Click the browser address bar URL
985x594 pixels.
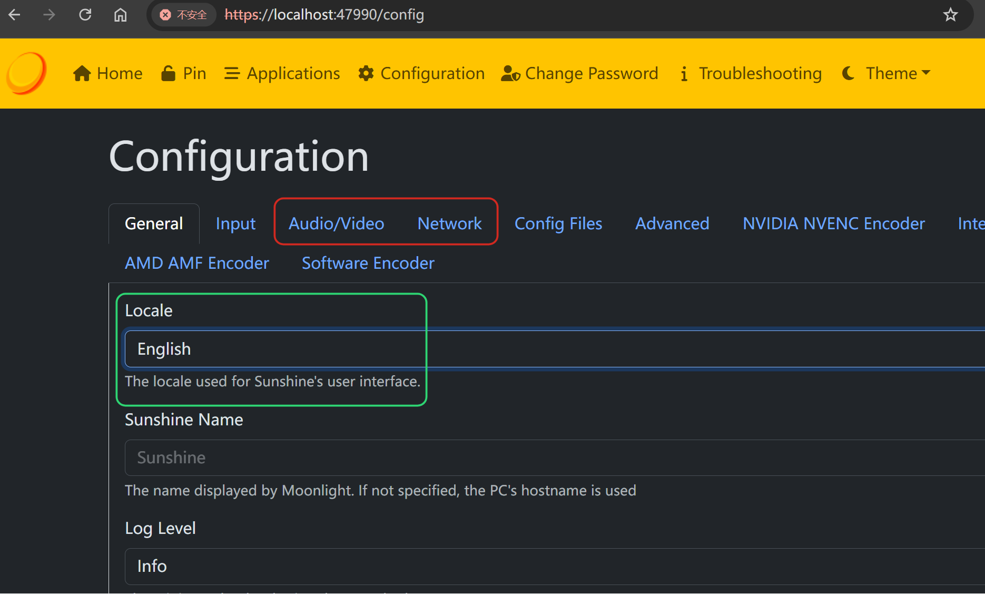(x=324, y=15)
